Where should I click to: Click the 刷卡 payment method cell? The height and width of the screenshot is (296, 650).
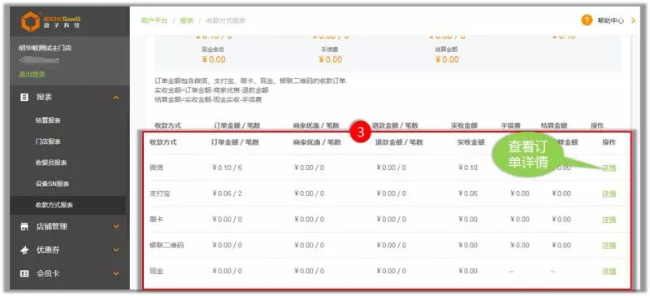156,220
